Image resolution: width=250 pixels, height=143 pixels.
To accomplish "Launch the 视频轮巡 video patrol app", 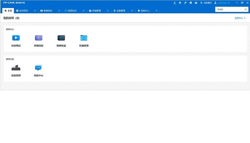I will 61,38.
